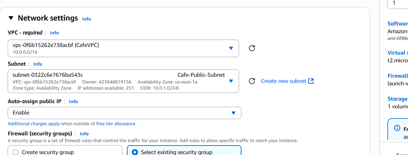Image resolution: width=408 pixels, height=155 pixels.
Task: Select Create security group radio option
Action: [16, 152]
